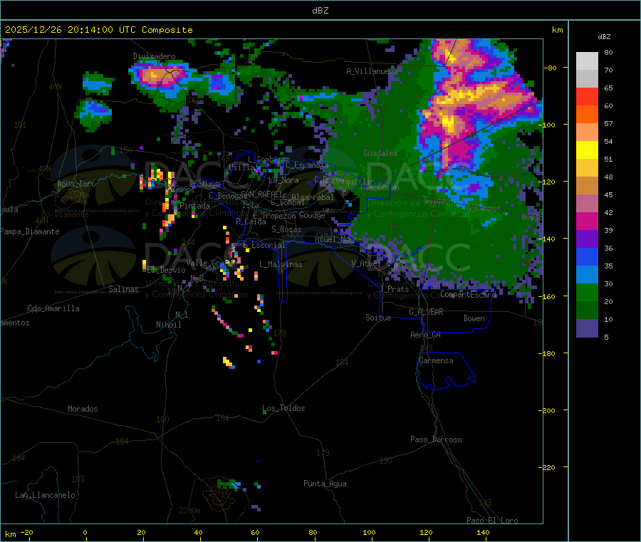Select the mauve 42-45 dBZ legend swatch

coord(587,204)
